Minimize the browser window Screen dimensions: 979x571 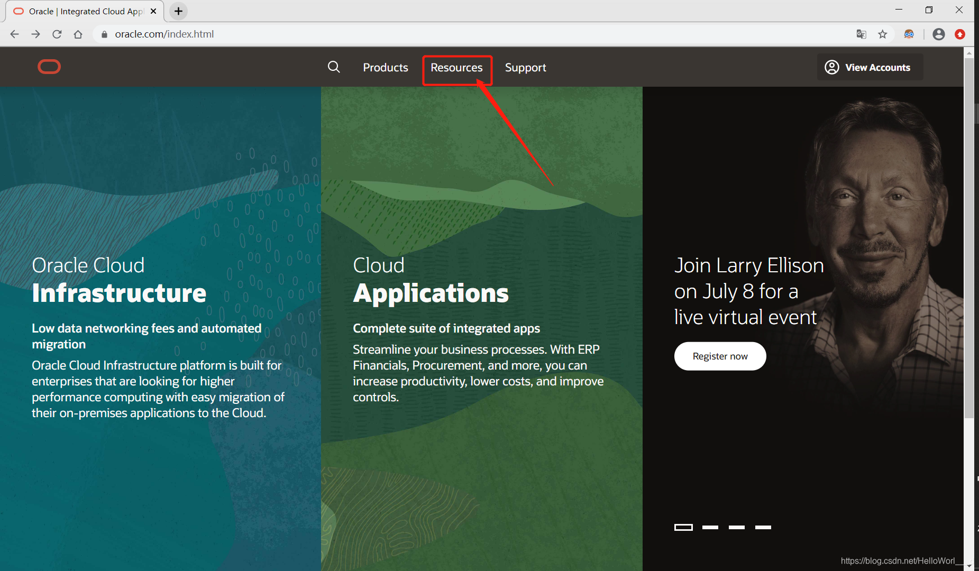tap(899, 10)
